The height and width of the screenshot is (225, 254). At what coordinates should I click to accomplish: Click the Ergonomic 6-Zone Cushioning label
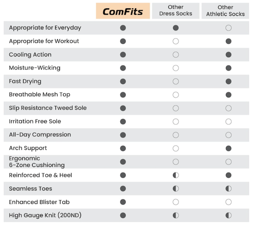(37, 162)
